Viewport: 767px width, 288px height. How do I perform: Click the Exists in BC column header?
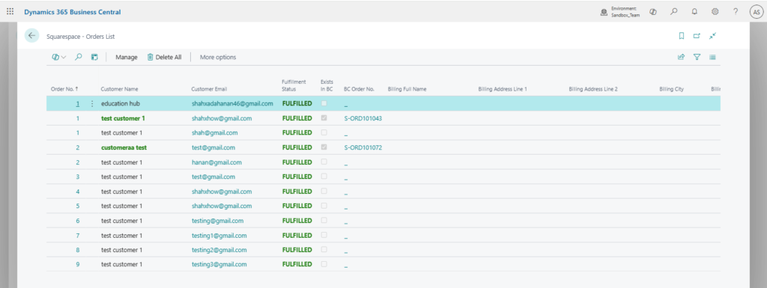(327, 85)
